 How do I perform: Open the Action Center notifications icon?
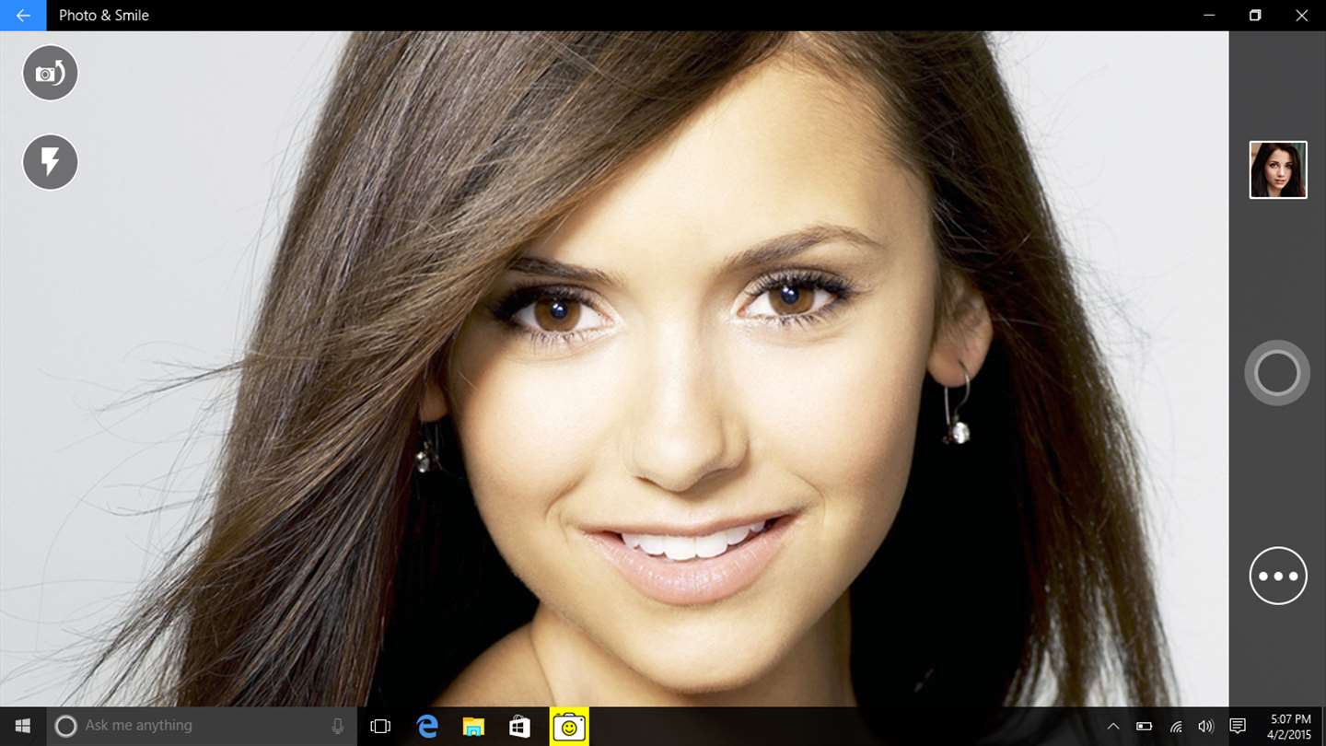tap(1238, 727)
